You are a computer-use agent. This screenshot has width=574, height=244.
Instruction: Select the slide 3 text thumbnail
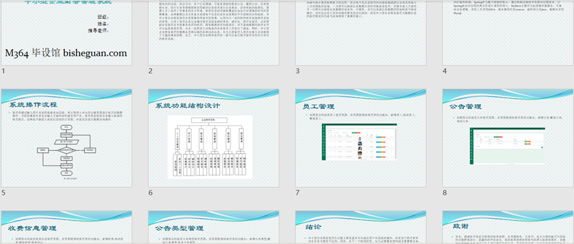pyautogui.click(x=361, y=32)
